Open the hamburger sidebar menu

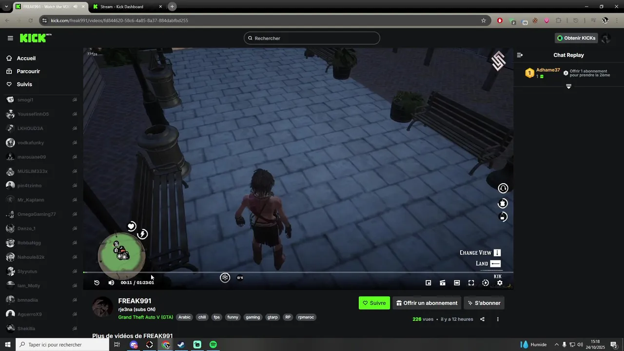[10, 38]
